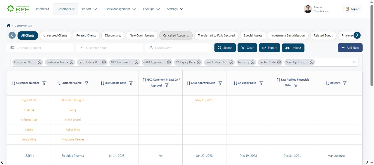Click filter icon on CA Expiry Date

261,83
